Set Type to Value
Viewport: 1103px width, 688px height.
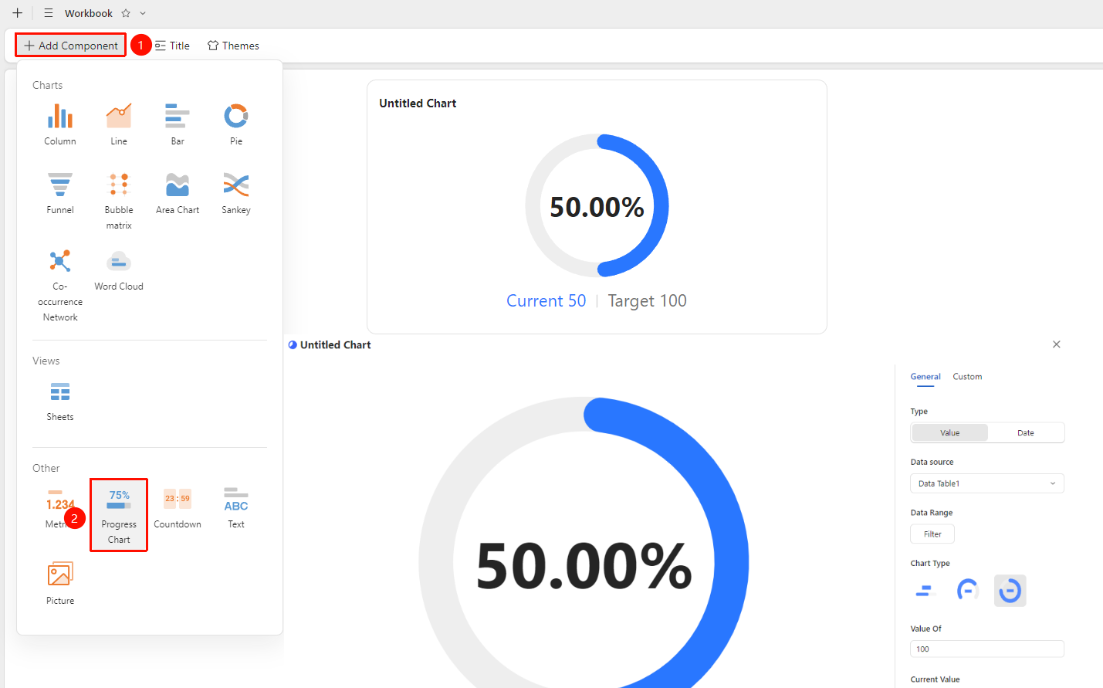(950, 432)
